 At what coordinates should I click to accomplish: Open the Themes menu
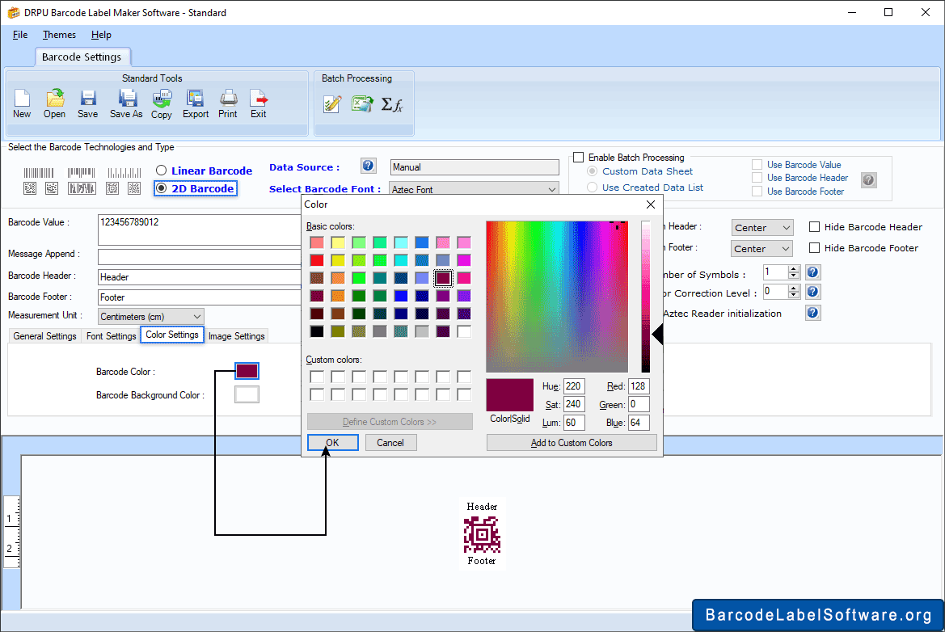click(x=59, y=35)
